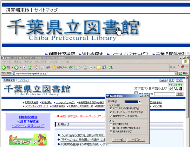This screenshot has height=147, width=190.
Task: Click the 検索 button beside the search field
Action: [180, 94]
